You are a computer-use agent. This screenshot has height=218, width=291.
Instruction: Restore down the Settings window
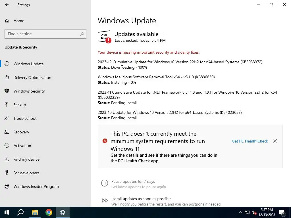point(271,5)
